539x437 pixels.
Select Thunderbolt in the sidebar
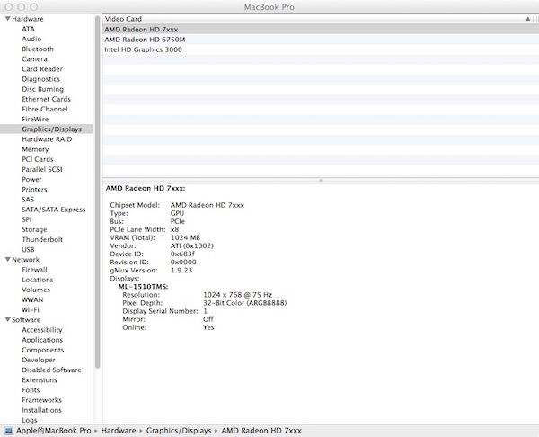42,239
